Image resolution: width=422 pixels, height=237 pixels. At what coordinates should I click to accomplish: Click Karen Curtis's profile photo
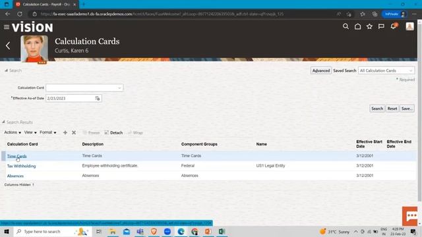(34, 49)
